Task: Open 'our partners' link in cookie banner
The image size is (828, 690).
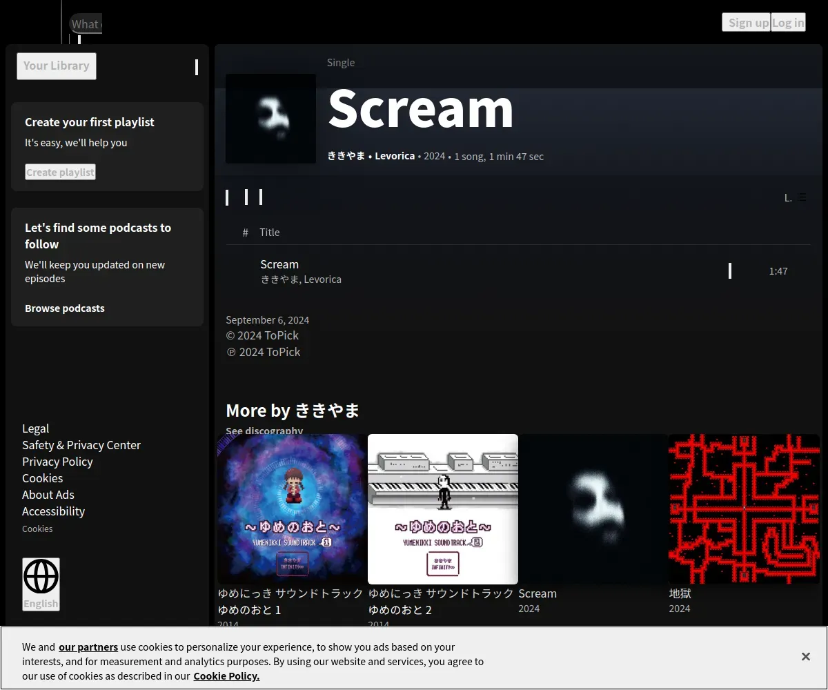Action: [88, 647]
